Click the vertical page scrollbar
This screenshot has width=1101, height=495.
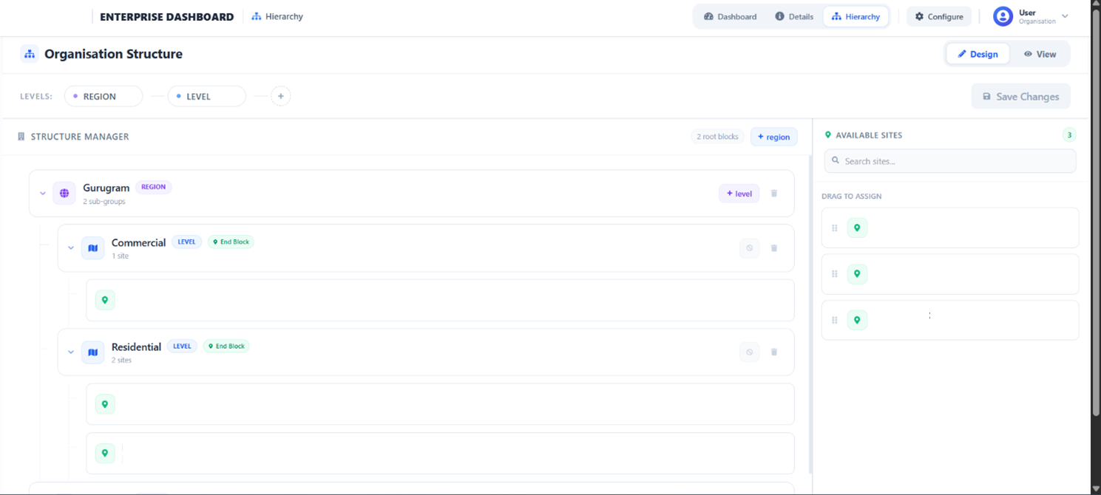coord(1096,222)
